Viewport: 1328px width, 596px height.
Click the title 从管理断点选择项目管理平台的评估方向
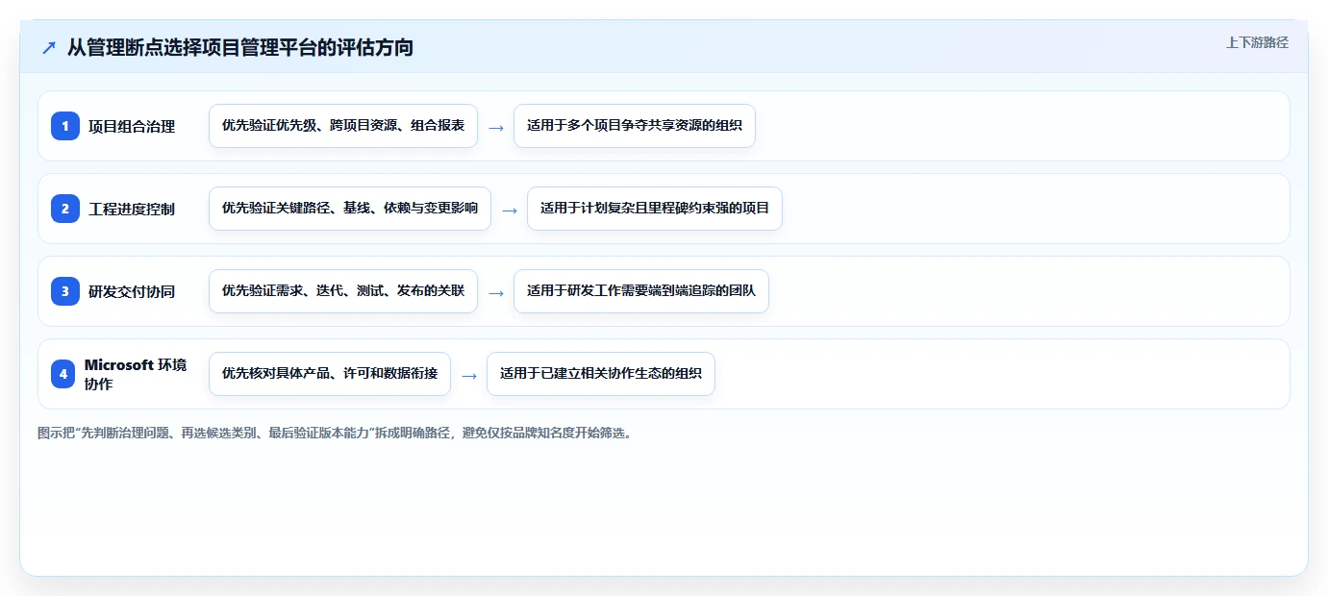(x=240, y=47)
